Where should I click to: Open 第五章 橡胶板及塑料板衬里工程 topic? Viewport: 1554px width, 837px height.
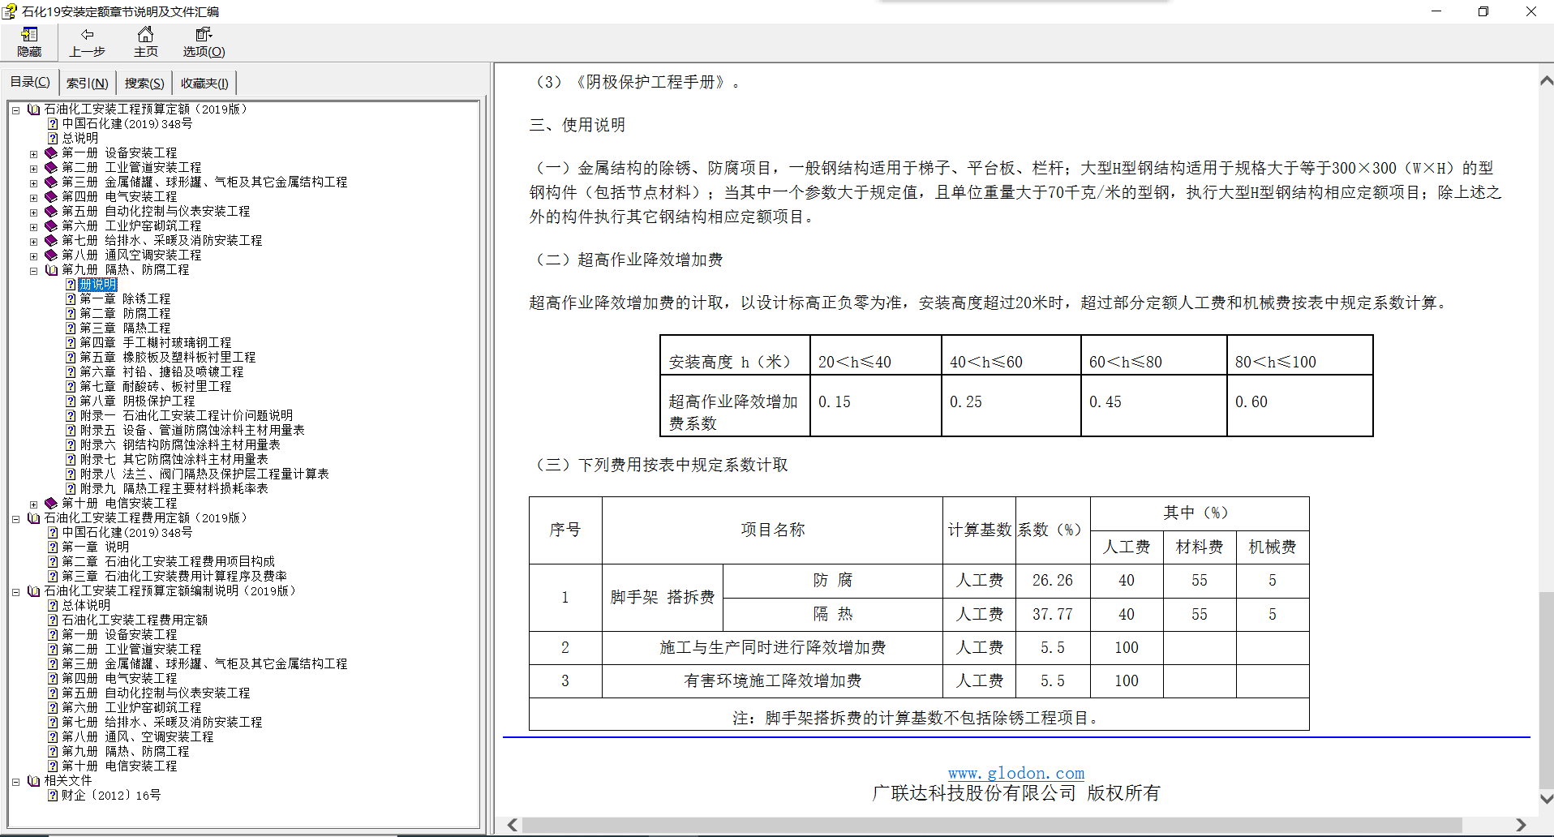coord(167,357)
